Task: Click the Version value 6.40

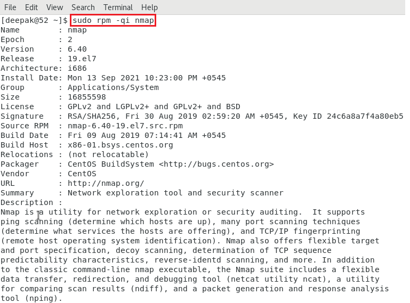Action: (x=77, y=49)
